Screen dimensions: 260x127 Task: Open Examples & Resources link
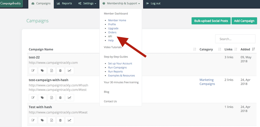(x=121, y=75)
